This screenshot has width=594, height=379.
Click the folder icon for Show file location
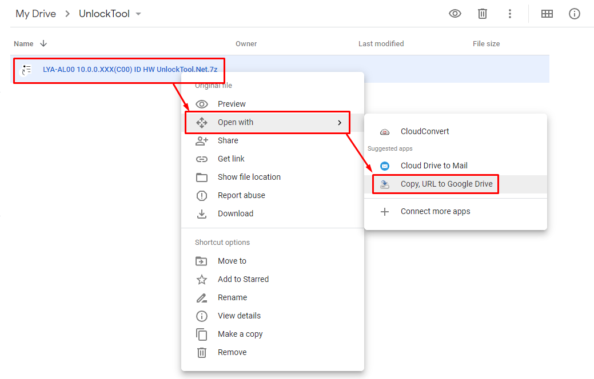(x=202, y=178)
